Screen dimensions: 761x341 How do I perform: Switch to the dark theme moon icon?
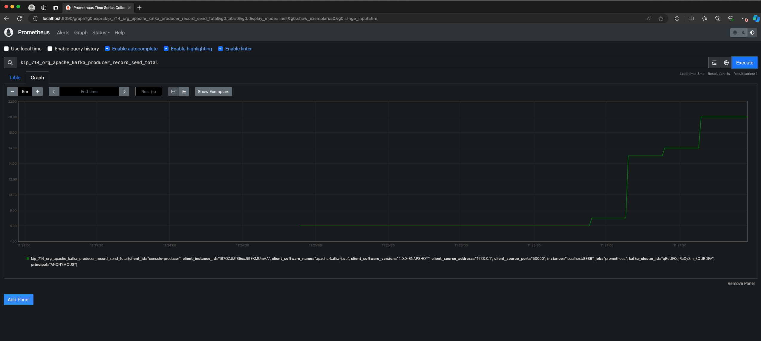pos(744,33)
